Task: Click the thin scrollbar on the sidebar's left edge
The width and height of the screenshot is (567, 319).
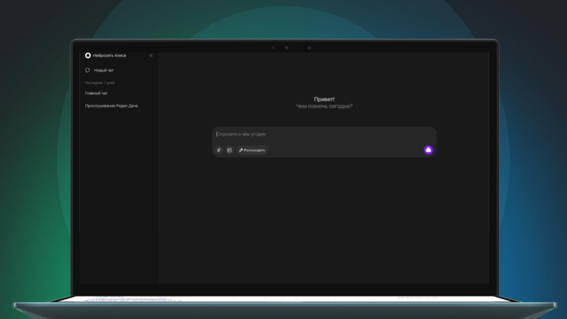Action: coord(80,166)
